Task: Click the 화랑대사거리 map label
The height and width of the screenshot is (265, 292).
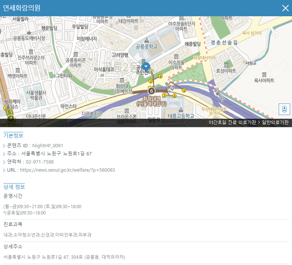Action: (204, 58)
